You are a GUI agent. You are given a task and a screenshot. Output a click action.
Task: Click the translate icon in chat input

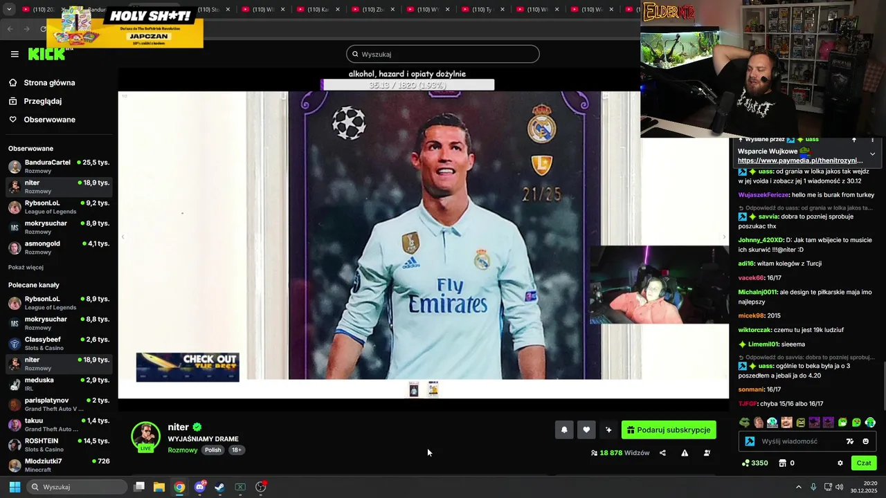(850, 441)
